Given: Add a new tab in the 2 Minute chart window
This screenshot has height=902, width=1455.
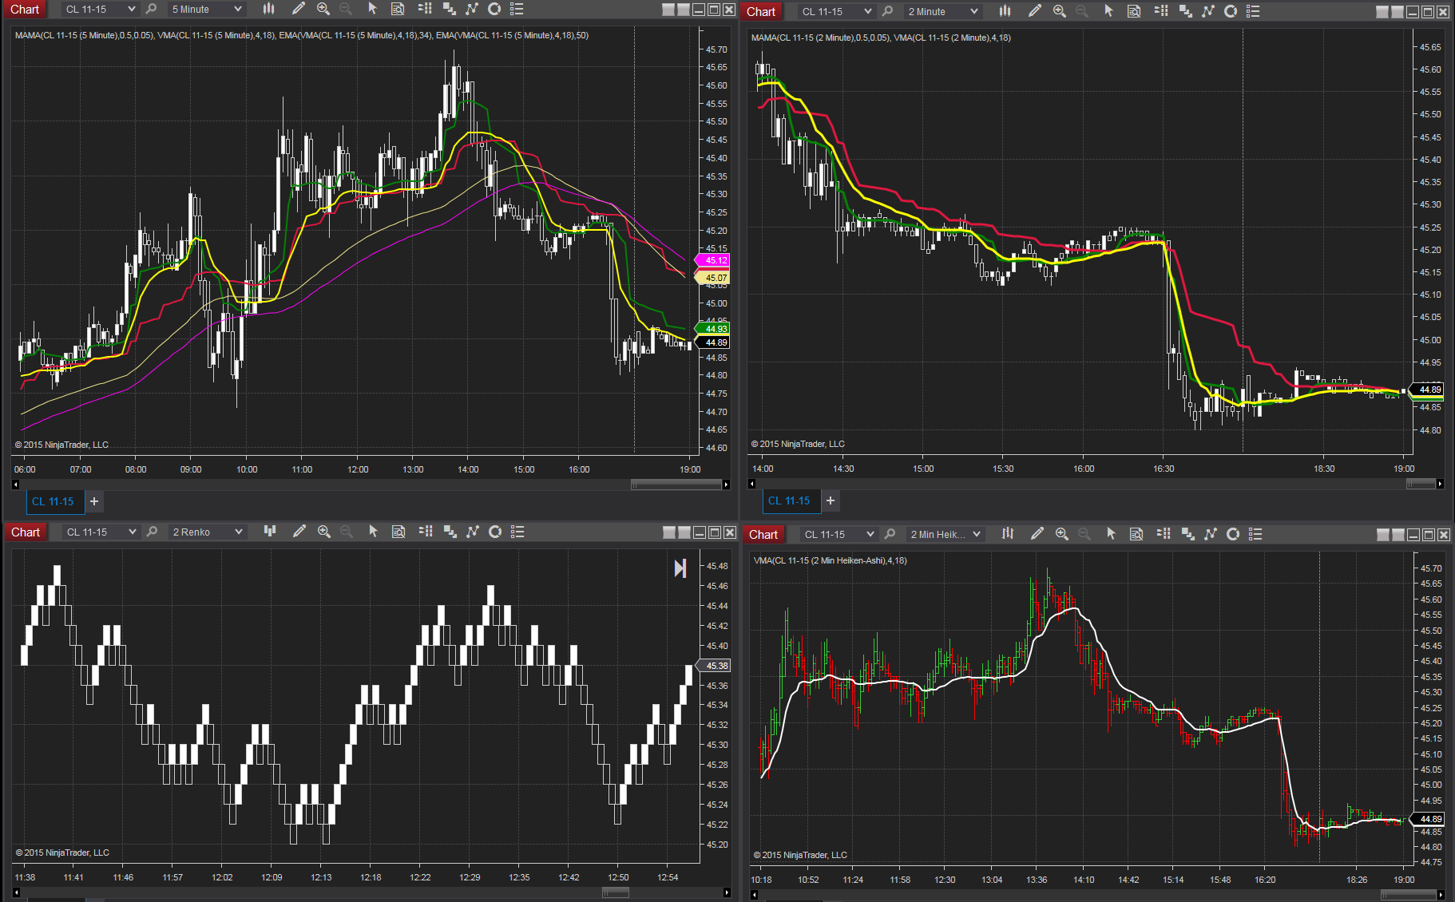Looking at the screenshot, I should click(831, 500).
